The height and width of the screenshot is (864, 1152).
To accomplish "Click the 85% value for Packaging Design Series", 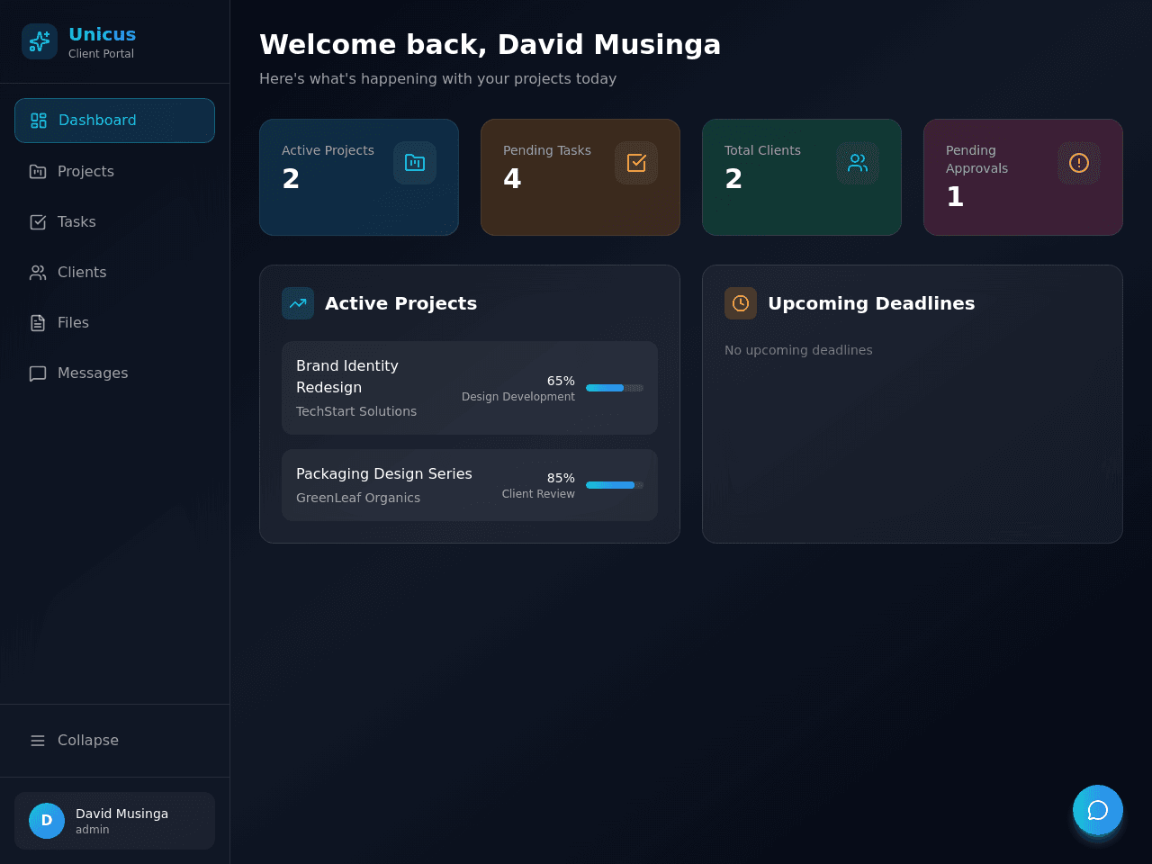I will tap(561, 478).
